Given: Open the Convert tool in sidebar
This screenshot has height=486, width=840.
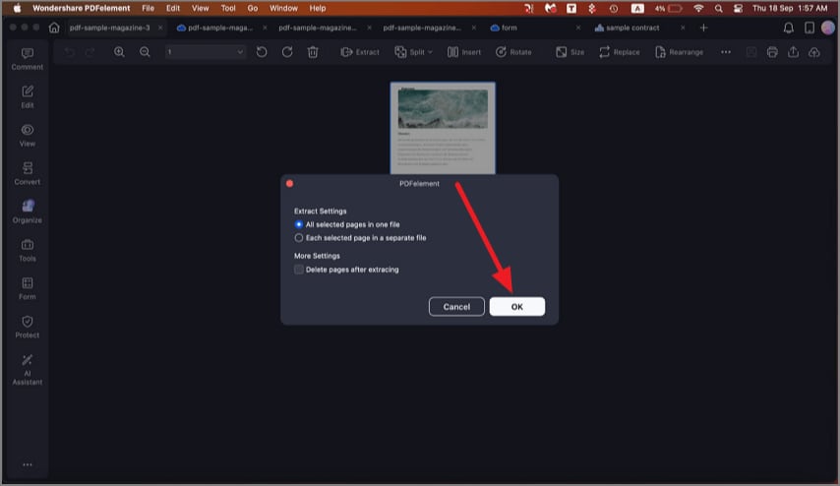Looking at the screenshot, I should tap(28, 173).
